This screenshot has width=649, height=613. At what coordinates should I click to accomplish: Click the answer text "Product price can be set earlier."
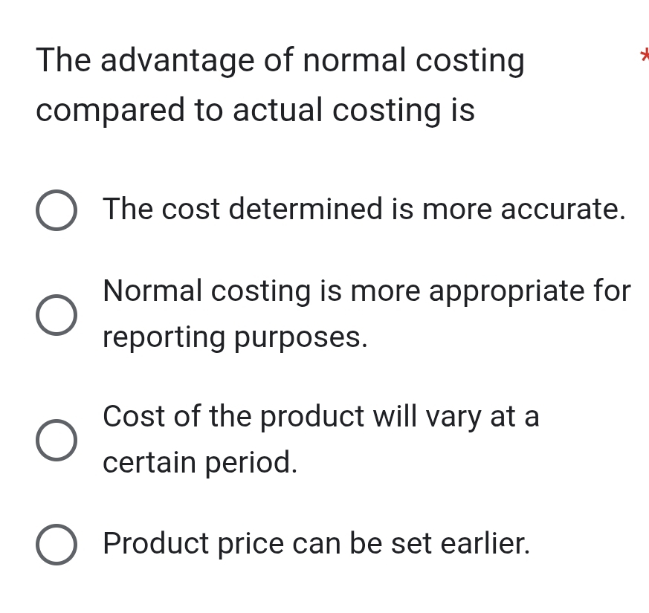317,543
